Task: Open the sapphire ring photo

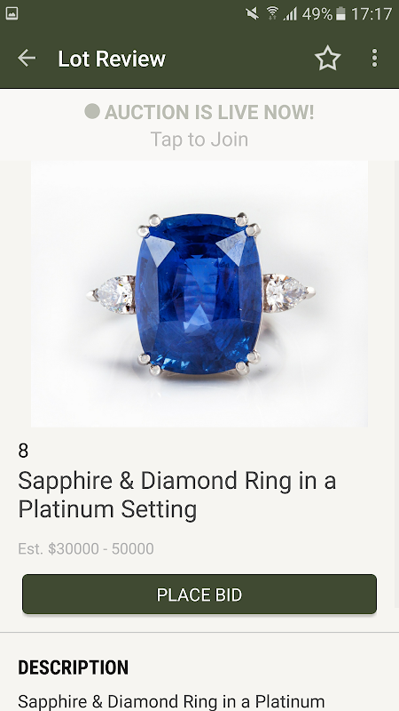Action: pyautogui.click(x=199, y=294)
